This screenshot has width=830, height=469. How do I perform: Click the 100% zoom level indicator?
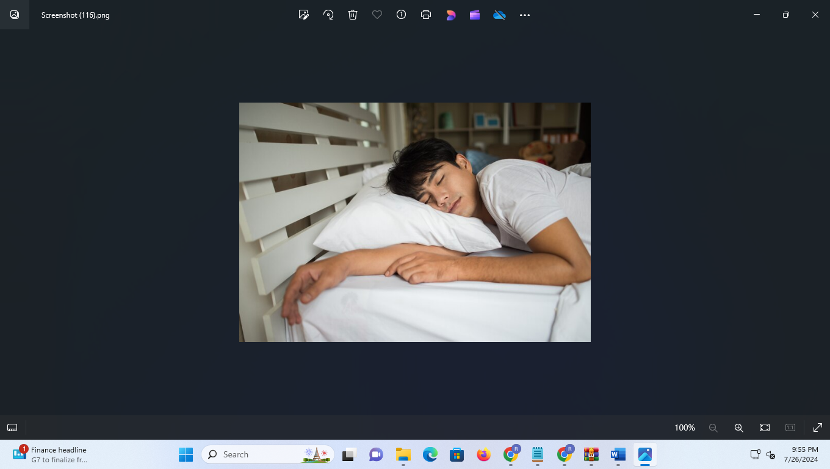pyautogui.click(x=684, y=427)
